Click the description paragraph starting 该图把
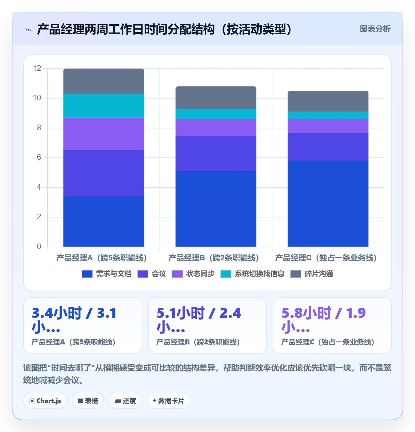 [x=207, y=374]
